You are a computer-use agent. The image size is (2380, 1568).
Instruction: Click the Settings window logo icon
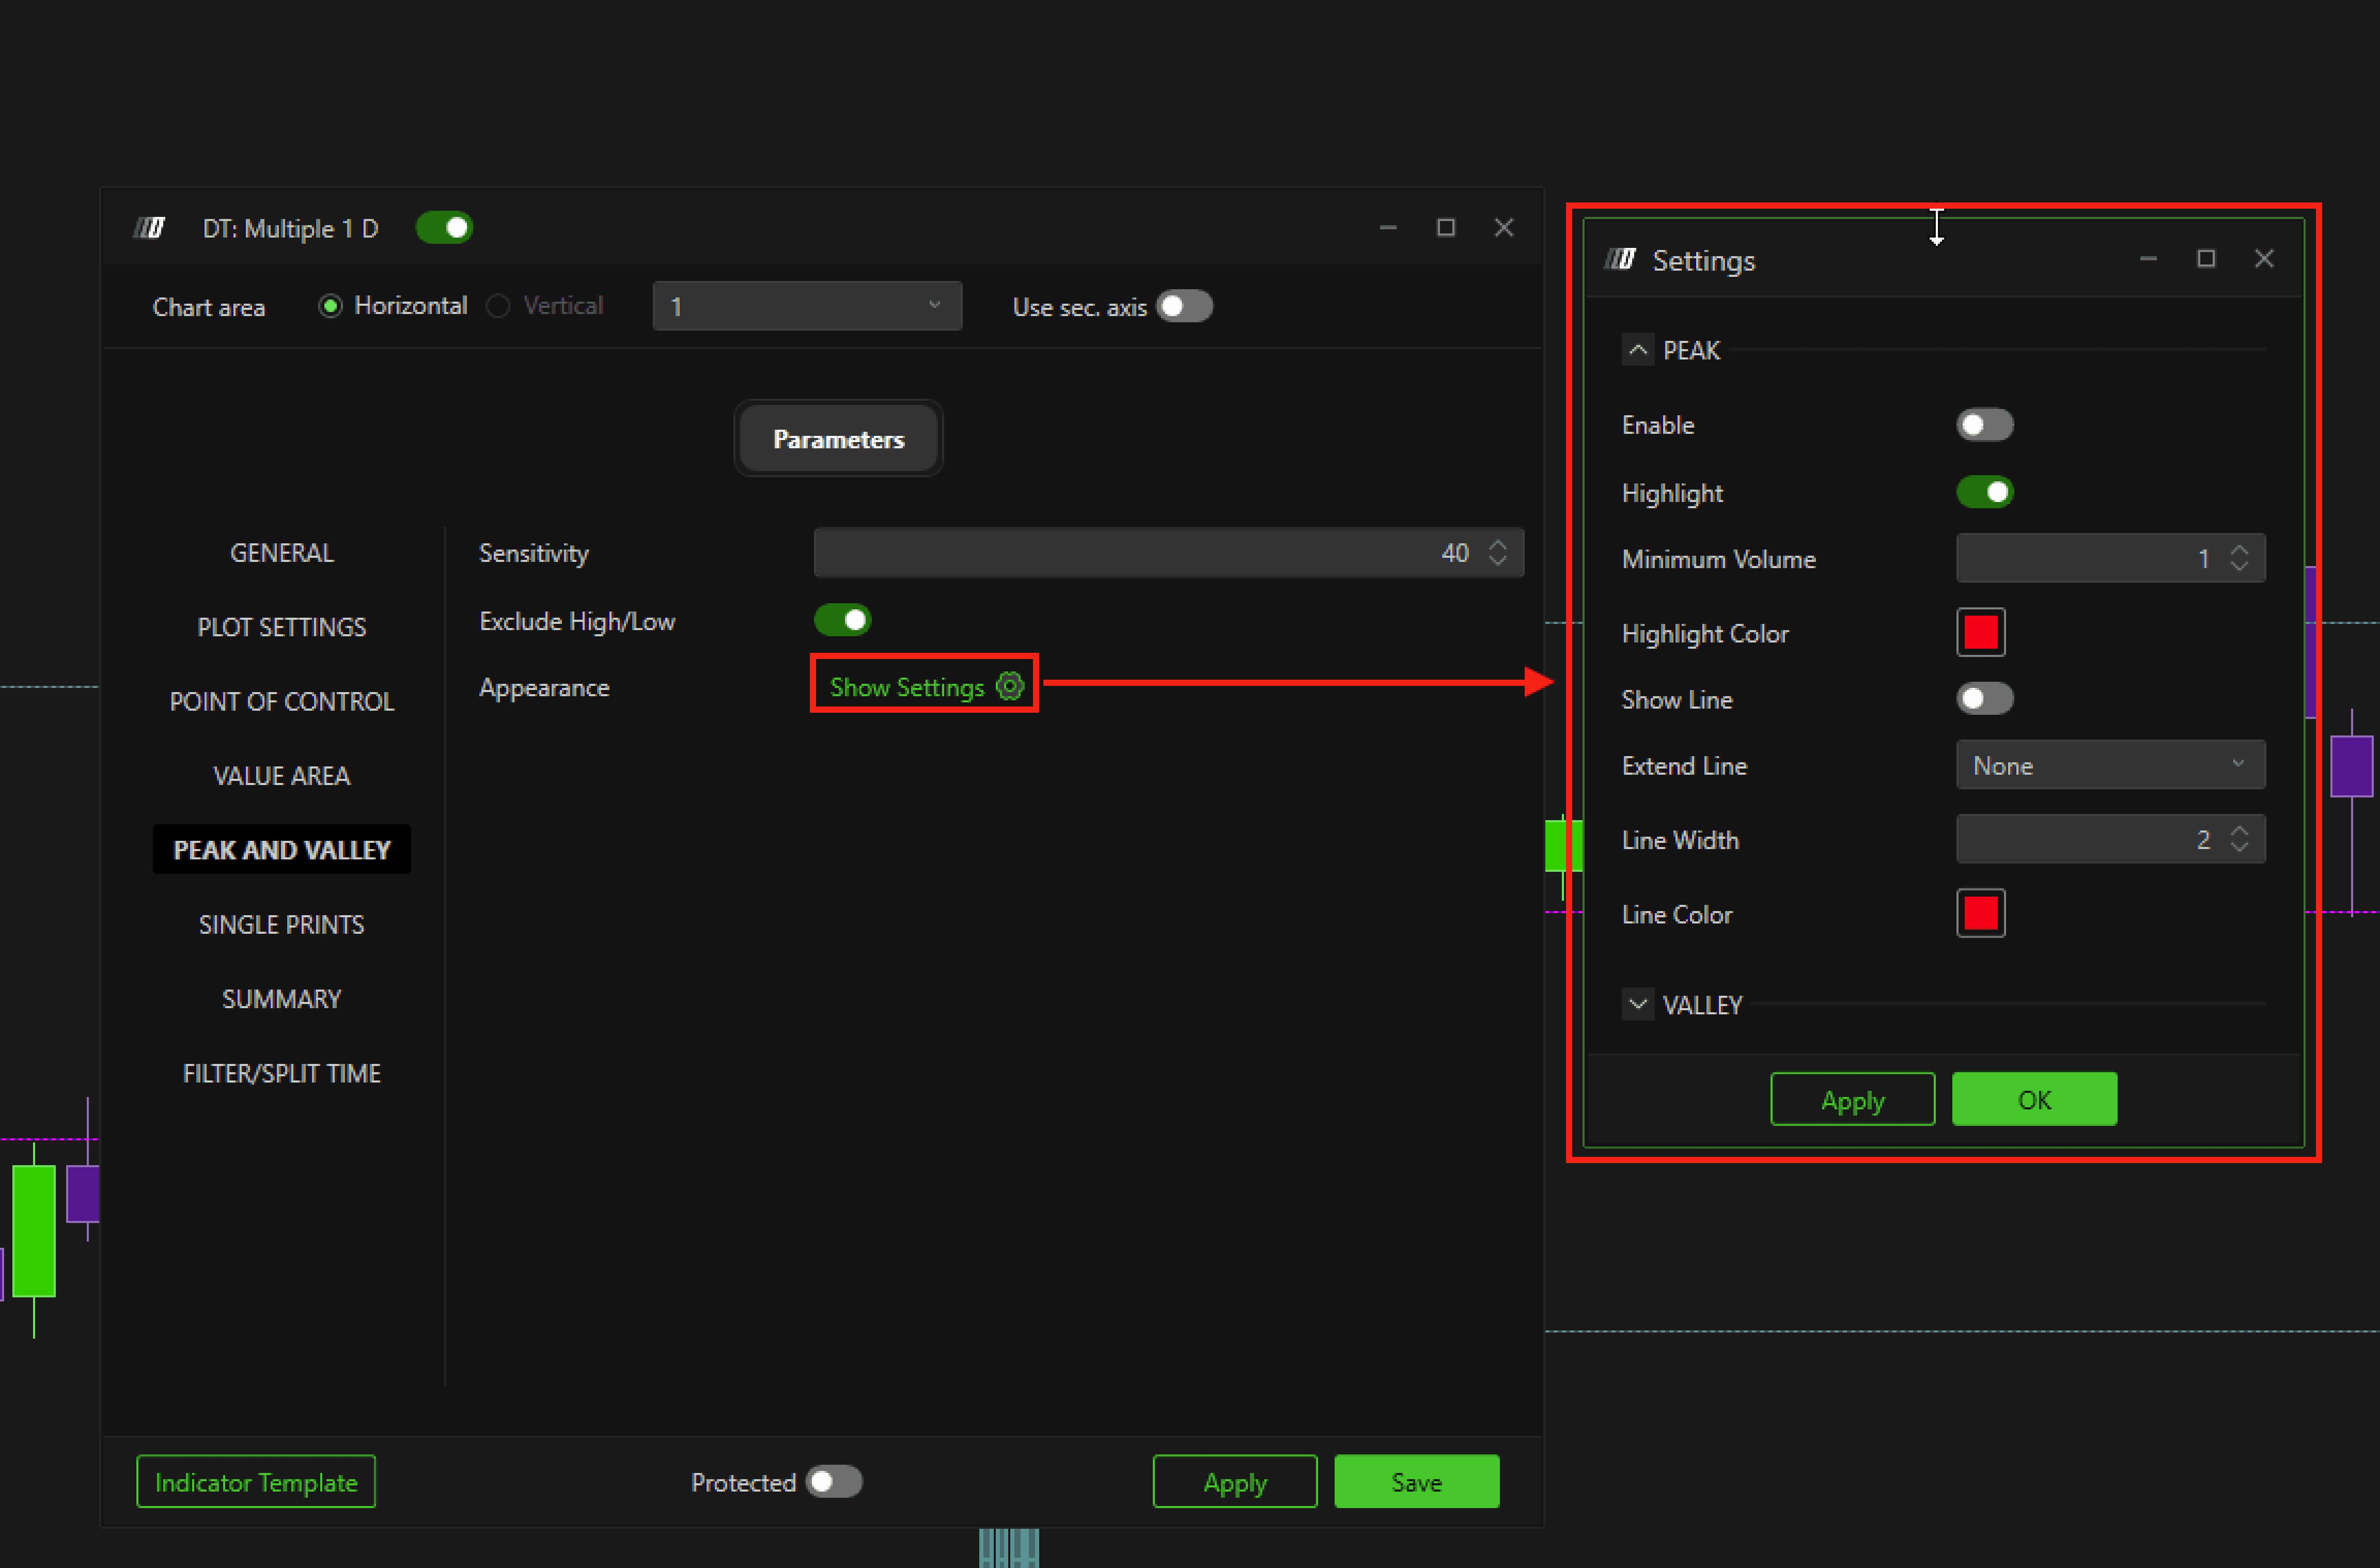point(1620,260)
